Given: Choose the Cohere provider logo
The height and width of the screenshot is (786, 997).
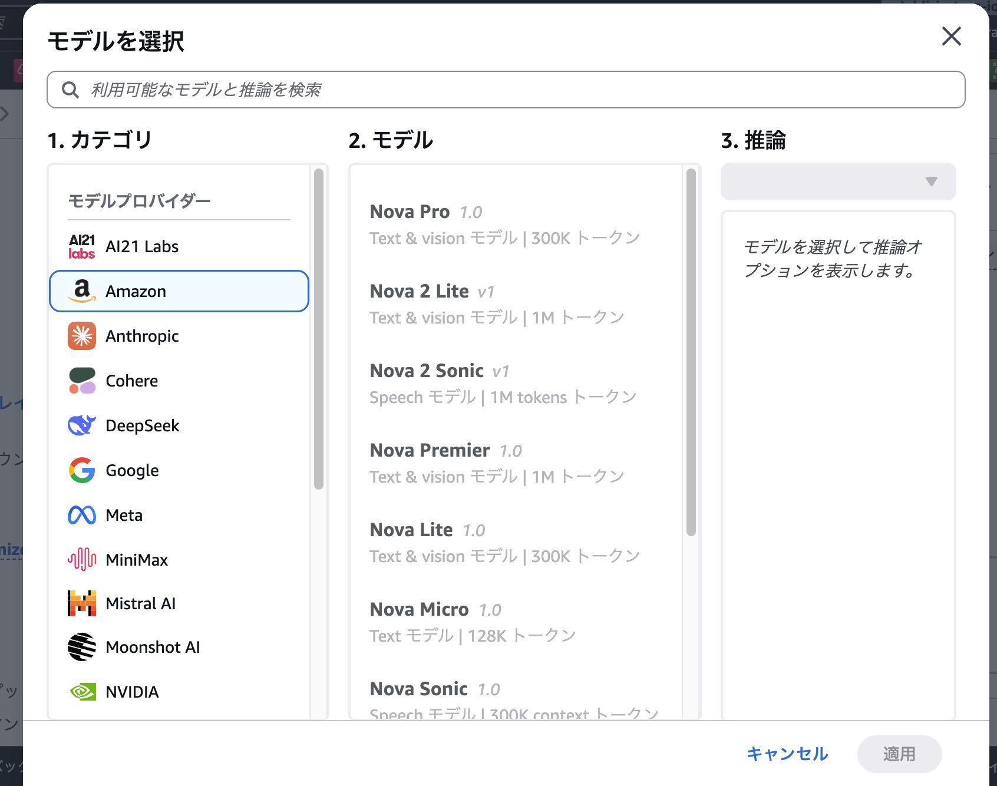Looking at the screenshot, I should (x=82, y=381).
